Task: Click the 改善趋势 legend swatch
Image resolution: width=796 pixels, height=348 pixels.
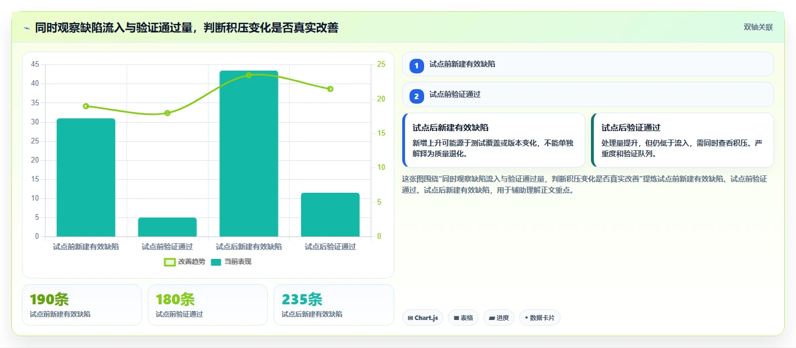Action: coord(169,262)
